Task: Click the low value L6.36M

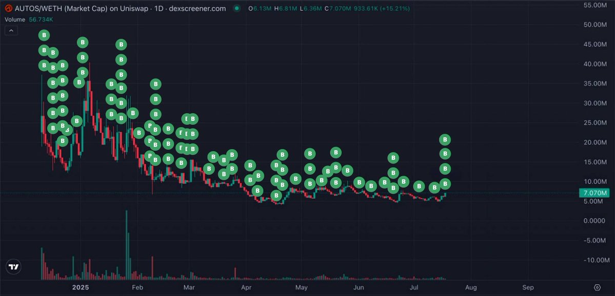Action: coord(311,8)
